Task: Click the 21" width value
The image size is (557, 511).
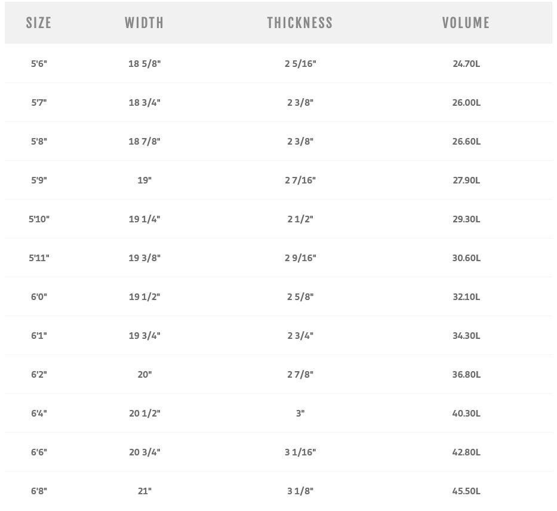Action: pos(144,491)
